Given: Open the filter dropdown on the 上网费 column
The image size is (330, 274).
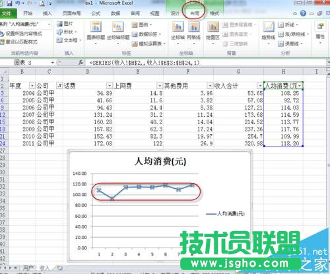Looking at the screenshot, I should pos(160,85).
